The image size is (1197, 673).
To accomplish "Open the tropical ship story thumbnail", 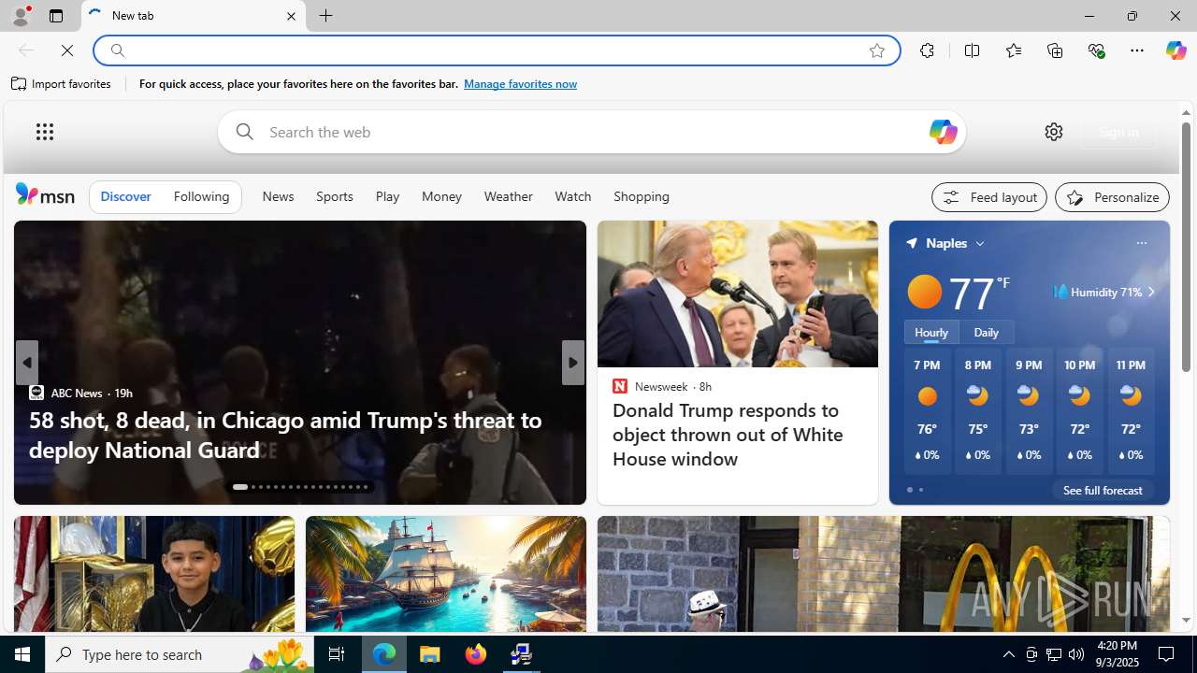I will 446,574.
